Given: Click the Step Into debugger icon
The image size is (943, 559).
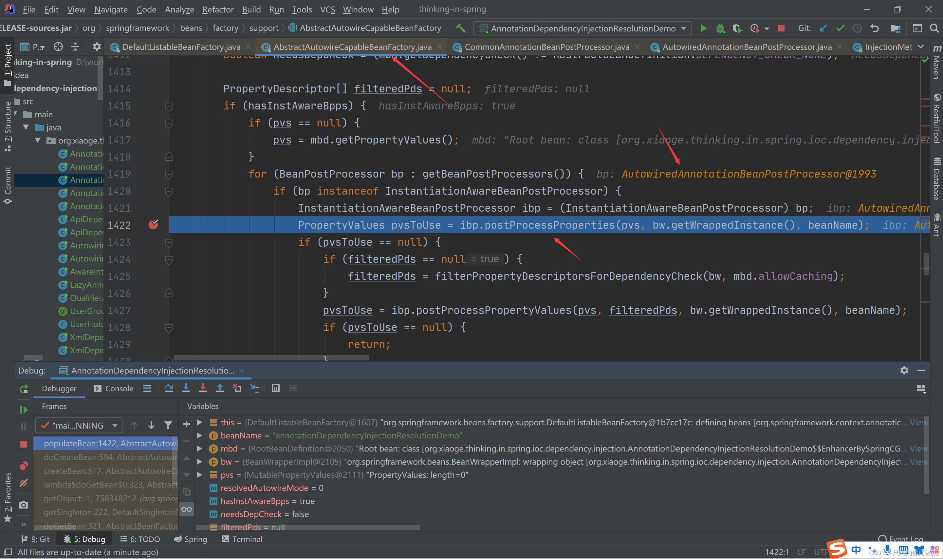Looking at the screenshot, I should pyautogui.click(x=186, y=388).
